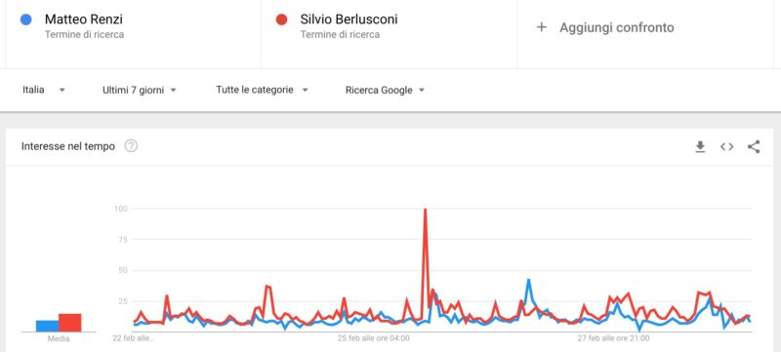Click the red dot beside Silvio Berlusconi
This screenshot has height=352, width=781.
coord(281,20)
